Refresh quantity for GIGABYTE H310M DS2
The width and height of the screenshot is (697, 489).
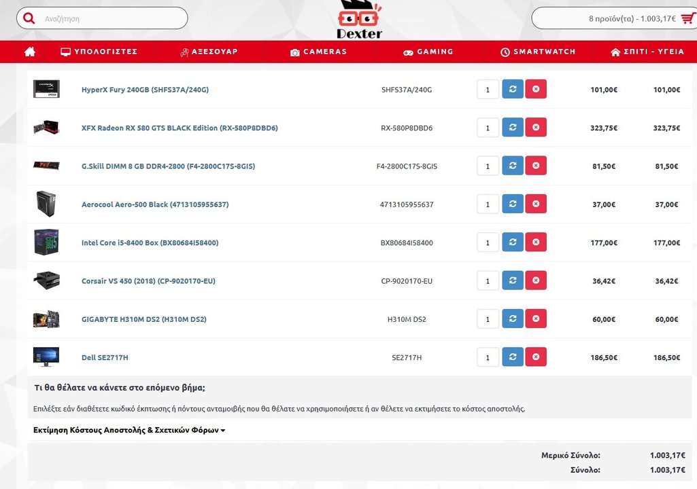click(x=513, y=318)
